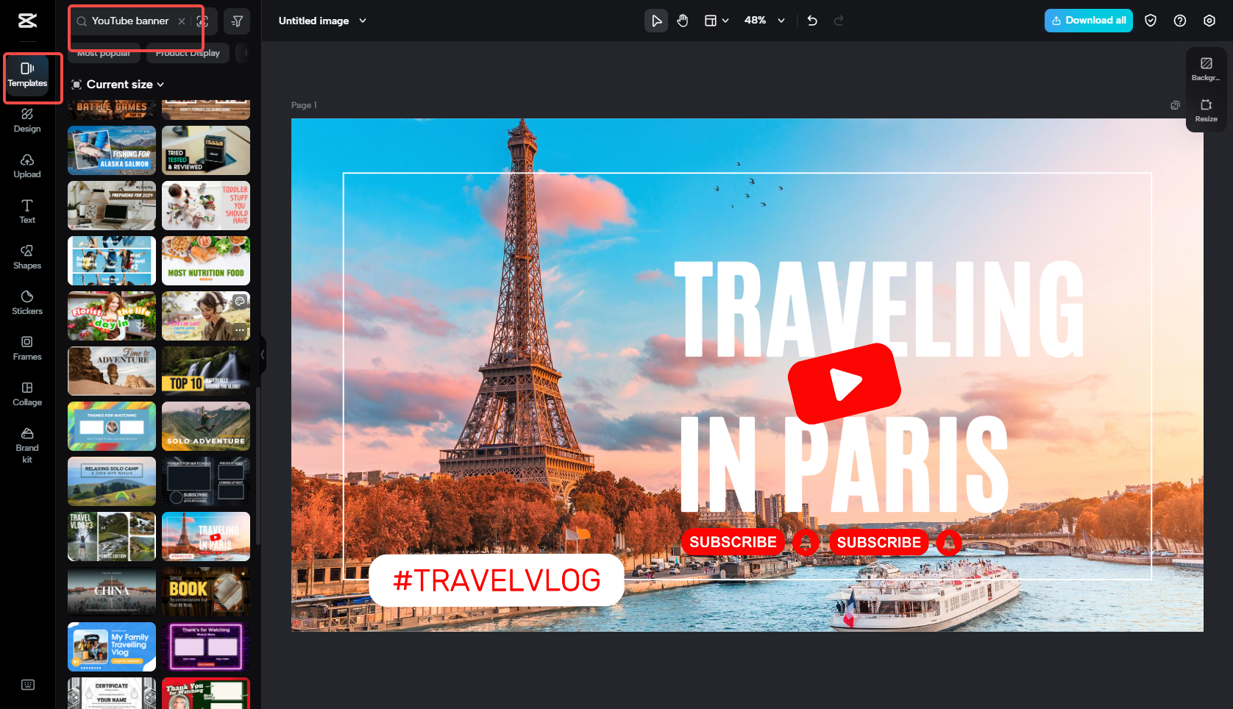Open the Design panel
This screenshot has width=1233, height=709.
(x=27, y=121)
